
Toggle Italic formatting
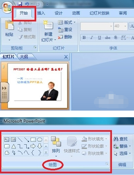pyautogui.click(x=92, y=38)
